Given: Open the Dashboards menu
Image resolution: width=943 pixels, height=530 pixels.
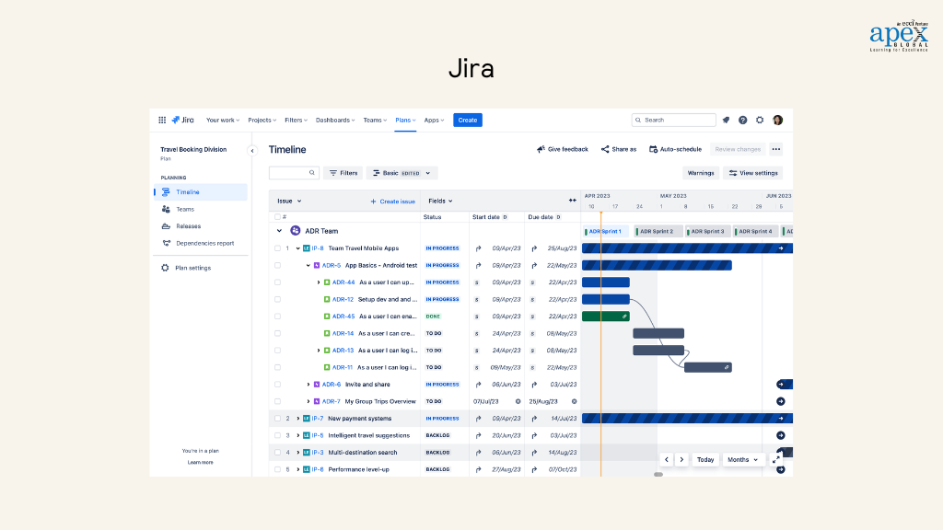Looking at the screenshot, I should [335, 121].
